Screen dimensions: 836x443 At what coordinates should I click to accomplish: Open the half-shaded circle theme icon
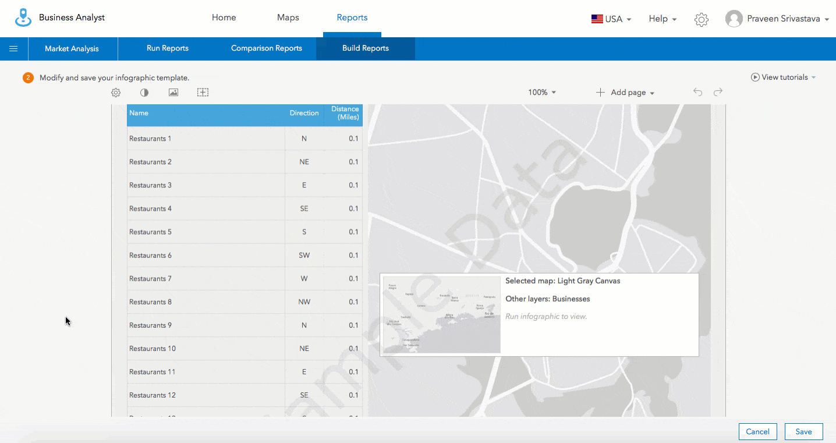[144, 93]
